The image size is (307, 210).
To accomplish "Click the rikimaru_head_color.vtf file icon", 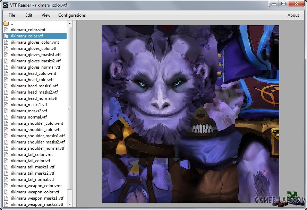I will (6, 80).
